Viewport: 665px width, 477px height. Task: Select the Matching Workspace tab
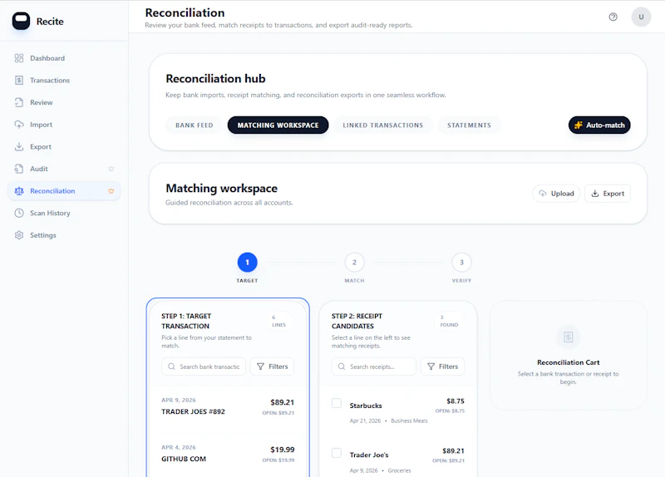tap(278, 125)
